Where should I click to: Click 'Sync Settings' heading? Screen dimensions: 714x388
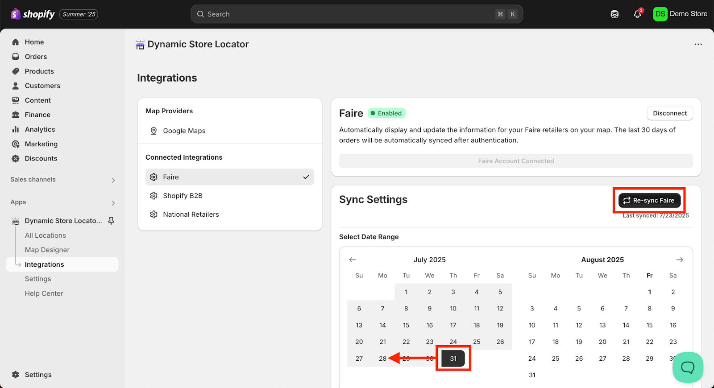(373, 199)
